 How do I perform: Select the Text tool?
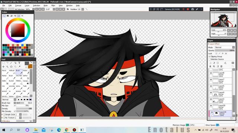(19, 63)
